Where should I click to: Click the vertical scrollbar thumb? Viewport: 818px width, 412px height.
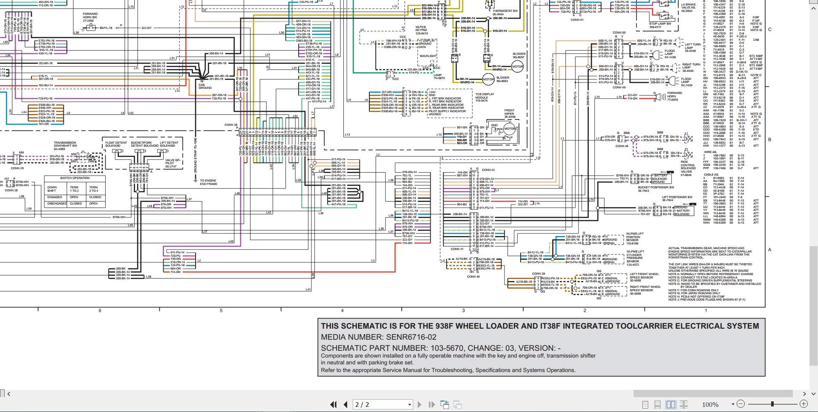814,305
